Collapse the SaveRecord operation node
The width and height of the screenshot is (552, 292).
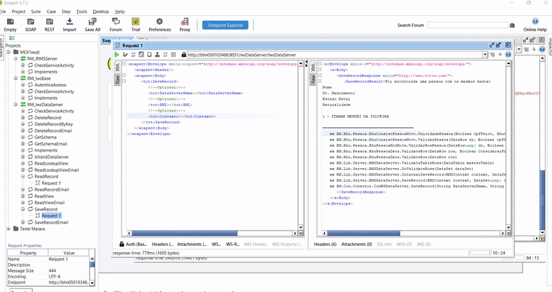pos(23,209)
